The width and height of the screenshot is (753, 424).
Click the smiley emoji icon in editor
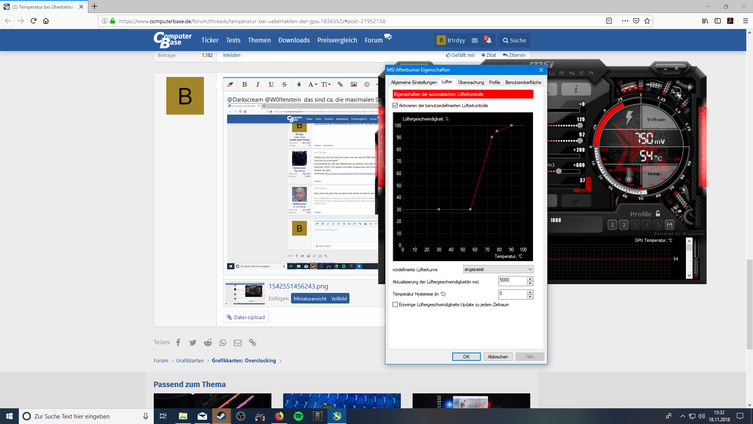(367, 84)
